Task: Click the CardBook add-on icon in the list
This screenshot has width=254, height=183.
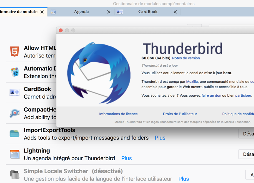Action: tap(15, 93)
